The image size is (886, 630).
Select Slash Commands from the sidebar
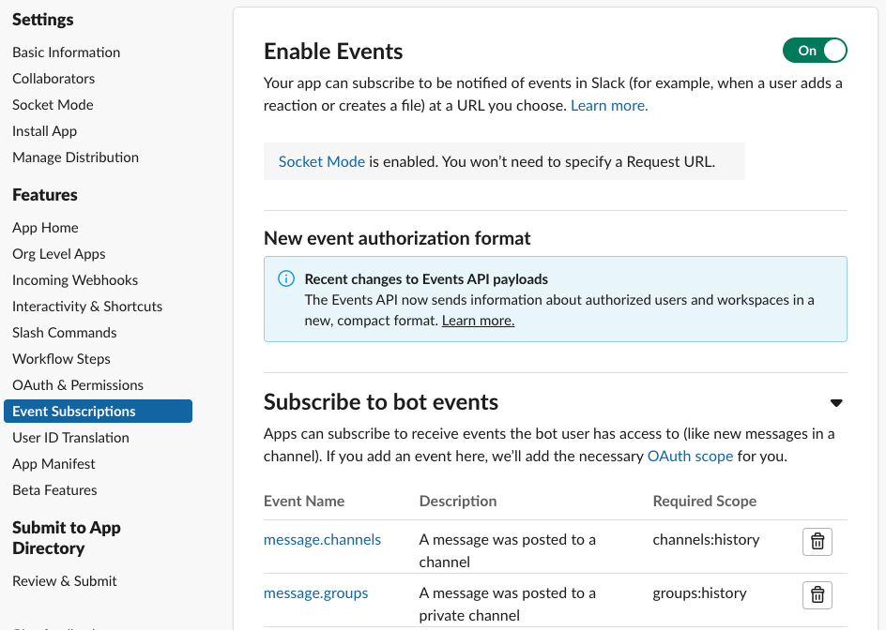point(64,332)
